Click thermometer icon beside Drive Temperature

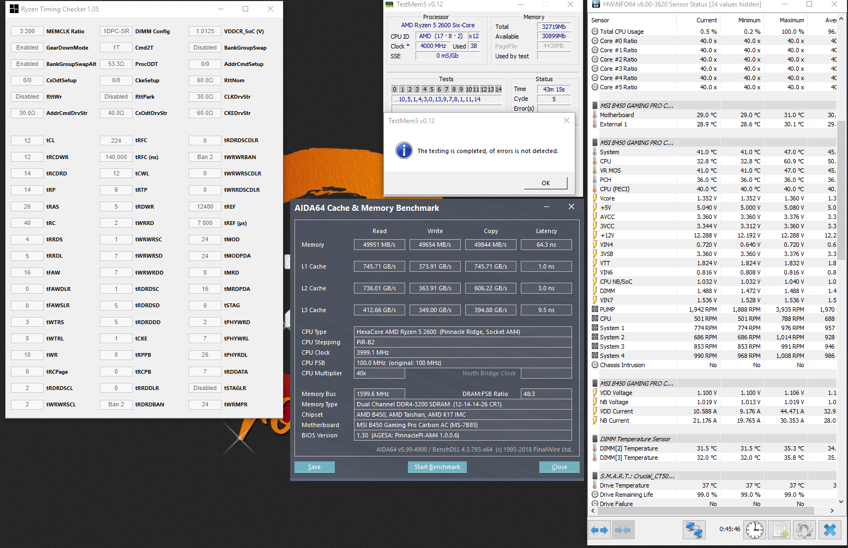tap(595, 485)
